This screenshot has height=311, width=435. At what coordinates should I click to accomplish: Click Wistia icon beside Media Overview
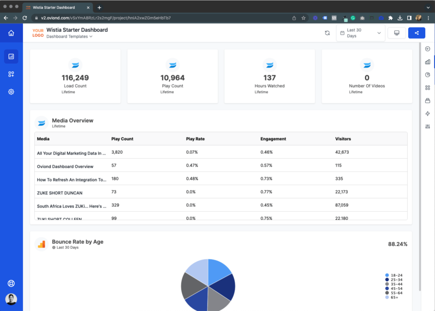(42, 123)
